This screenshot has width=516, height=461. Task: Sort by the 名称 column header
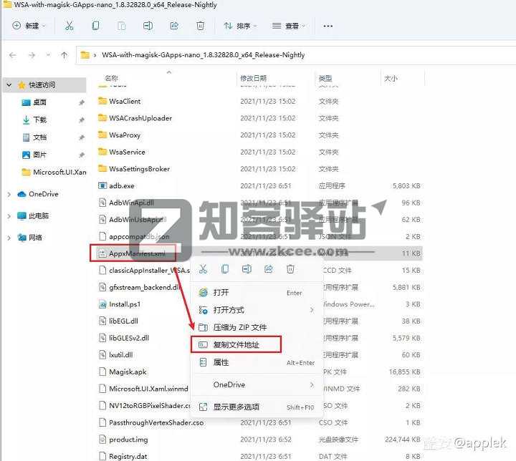pyautogui.click(x=111, y=78)
